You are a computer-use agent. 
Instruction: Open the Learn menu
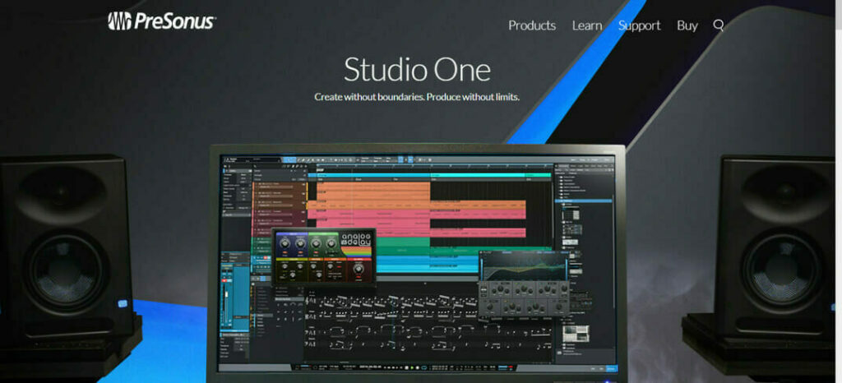587,25
